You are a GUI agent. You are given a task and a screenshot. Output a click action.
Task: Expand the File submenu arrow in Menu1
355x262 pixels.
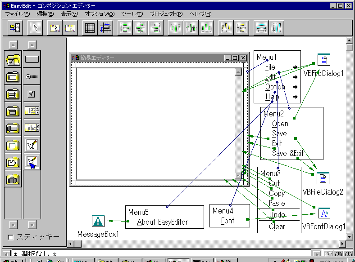click(x=295, y=67)
